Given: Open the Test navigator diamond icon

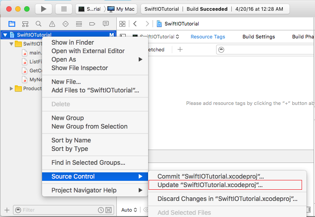Looking at the screenshot, I should [x=65, y=24].
